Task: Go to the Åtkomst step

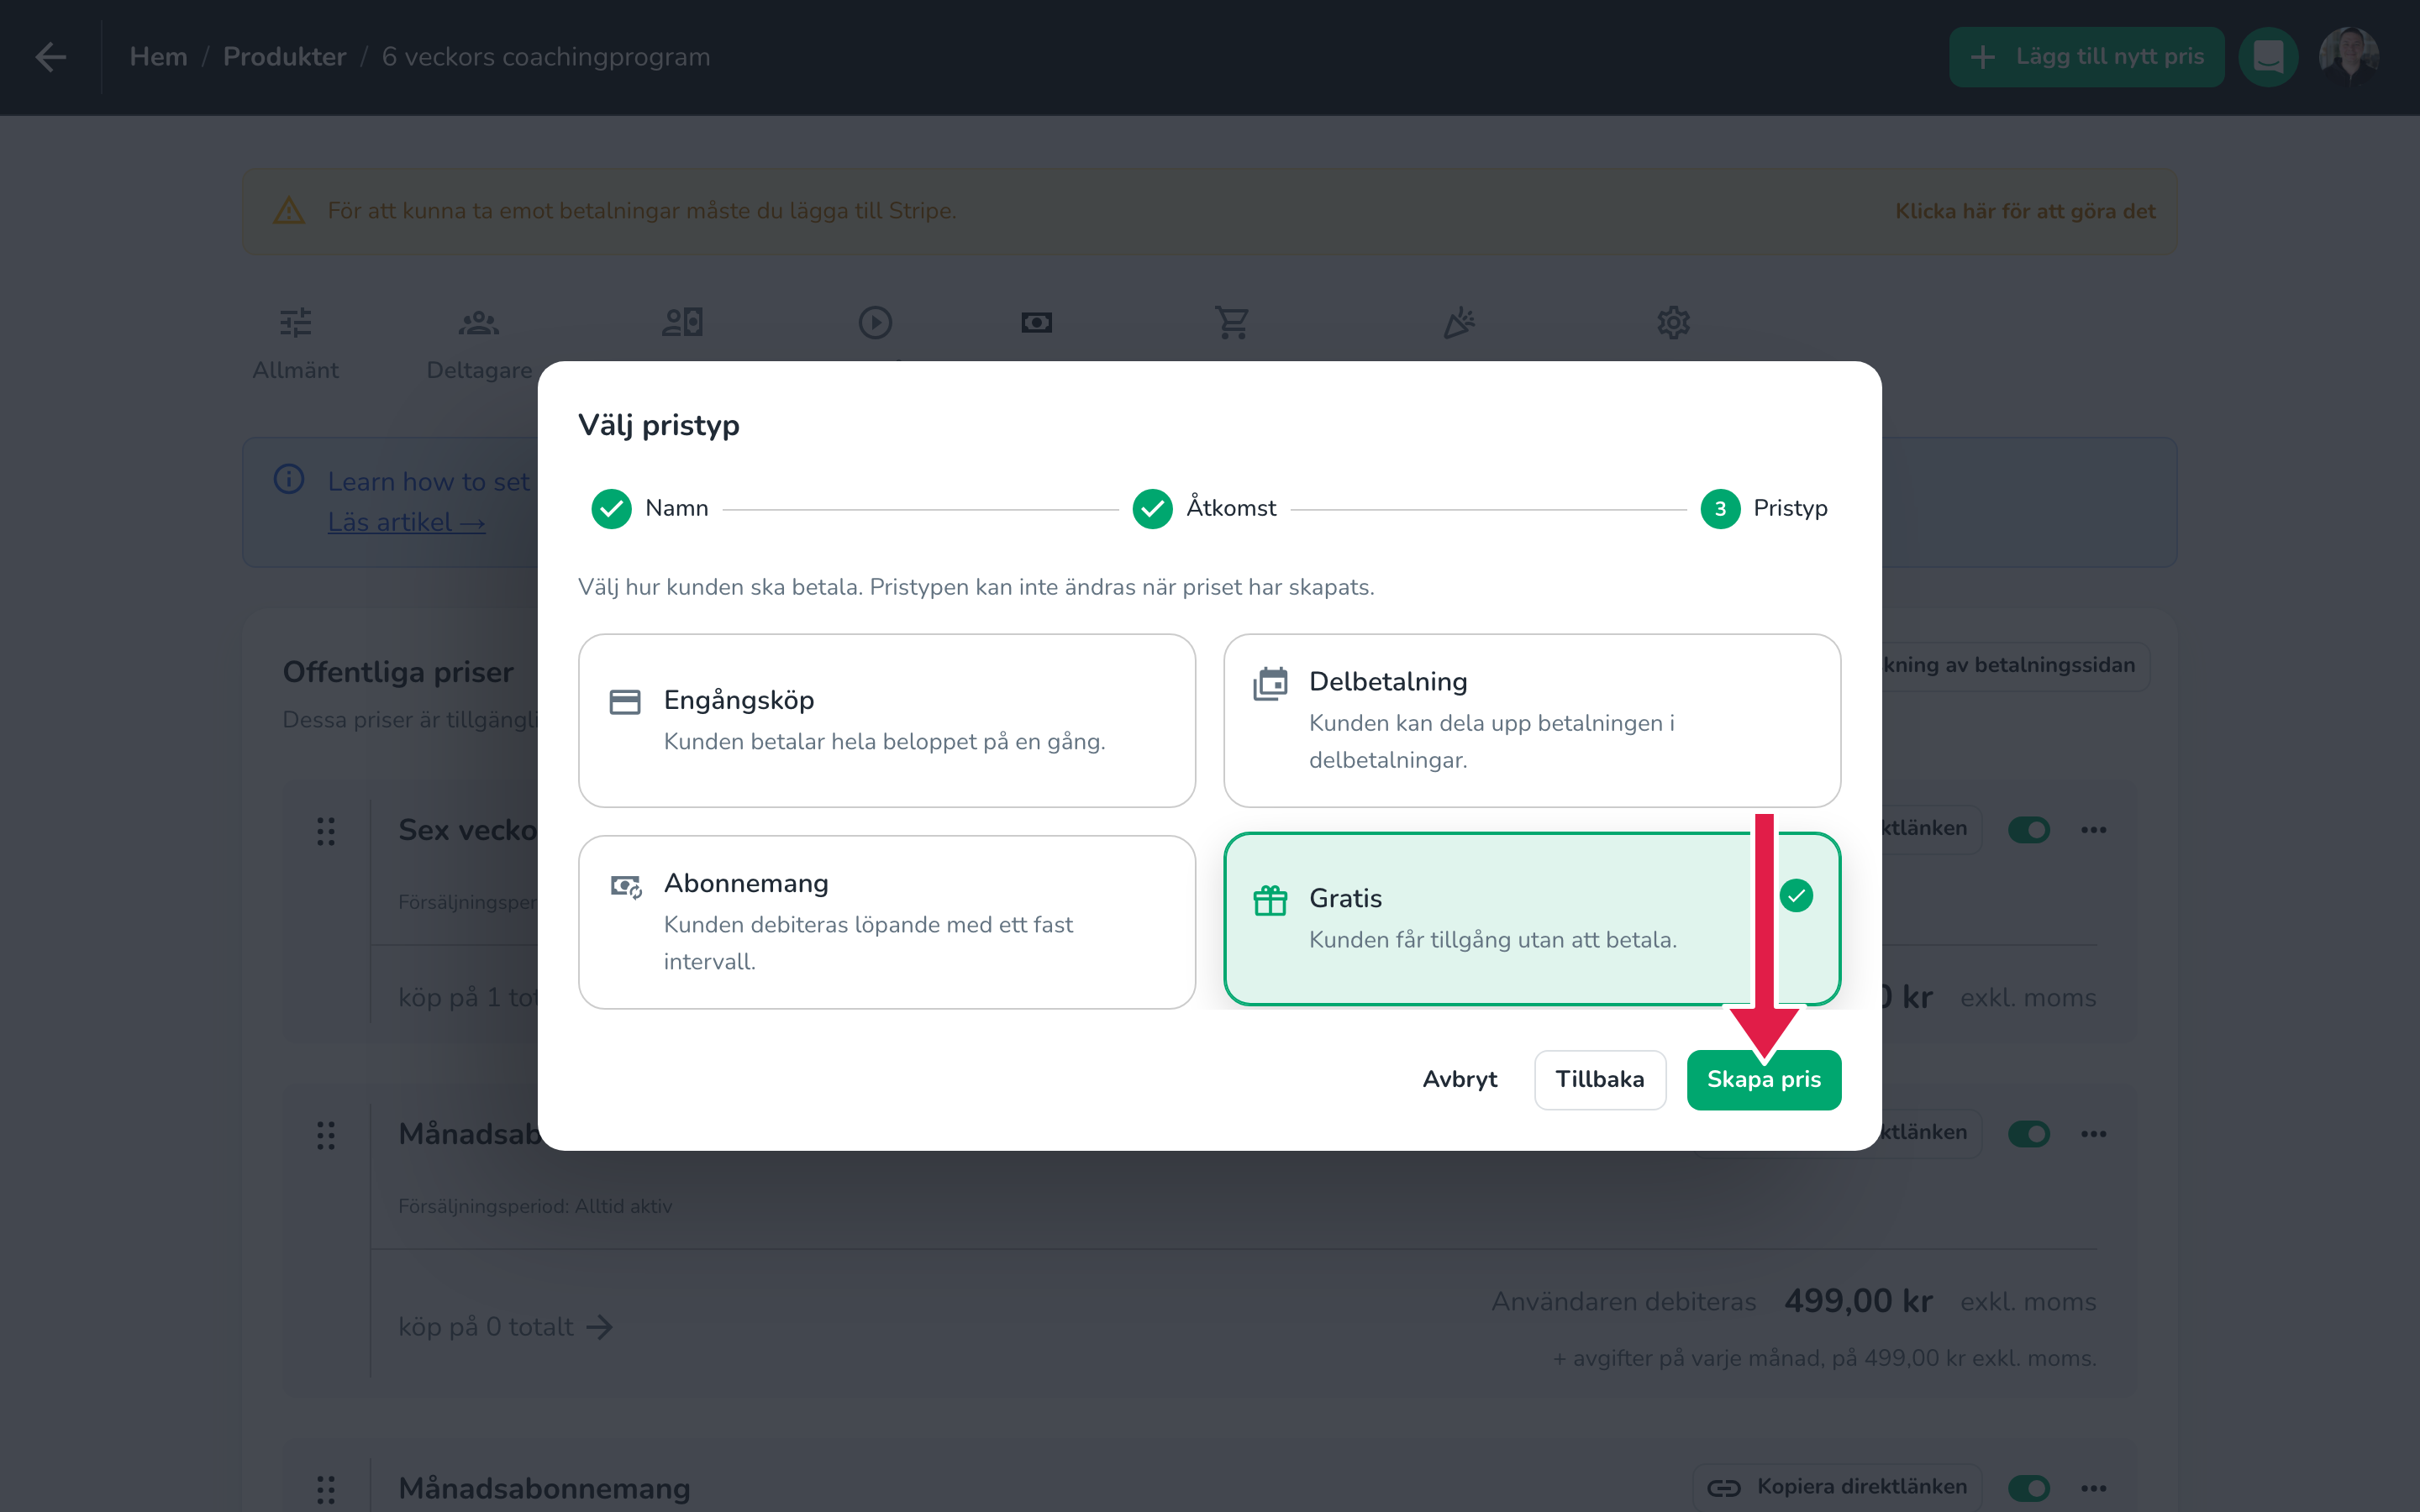Action: pyautogui.click(x=1204, y=509)
